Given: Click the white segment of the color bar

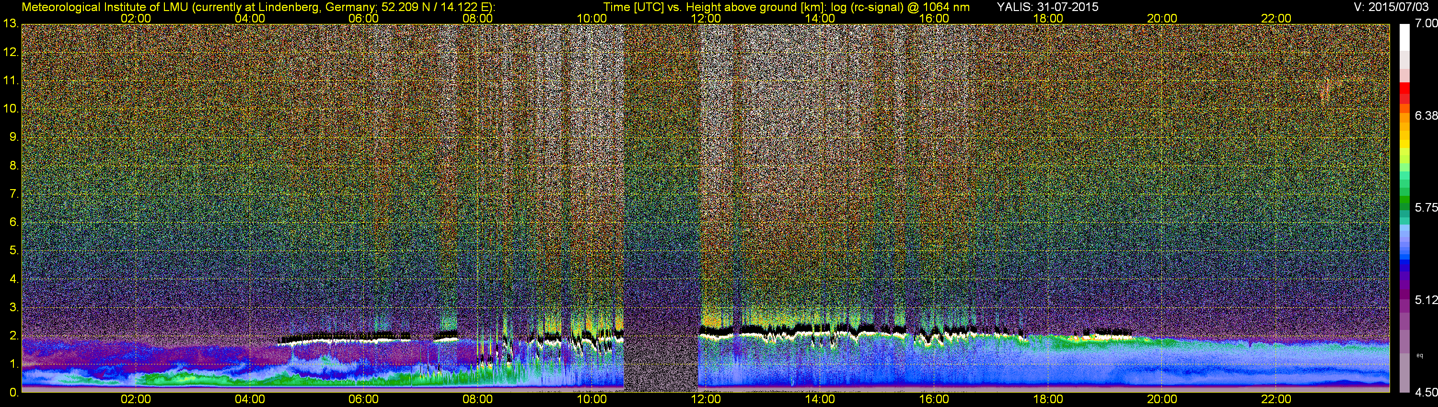Looking at the screenshot, I should [1404, 37].
